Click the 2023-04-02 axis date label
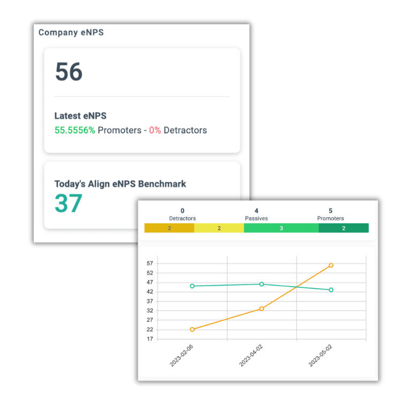The width and height of the screenshot is (402, 402). coord(251,355)
